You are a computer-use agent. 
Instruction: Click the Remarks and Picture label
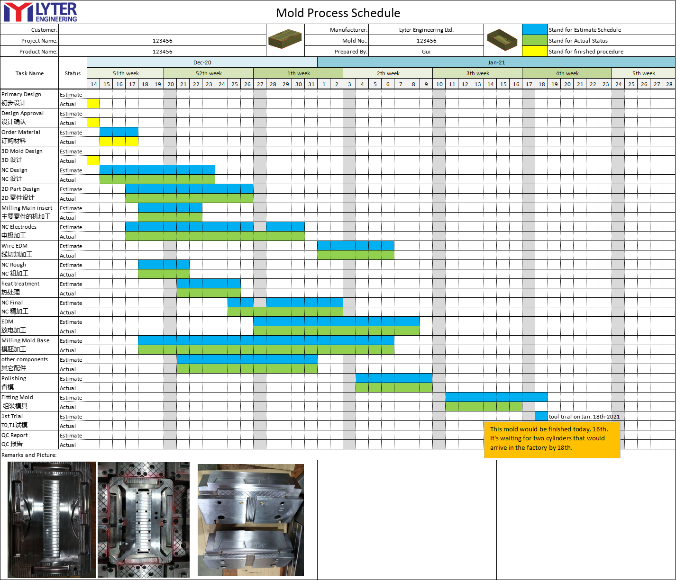(29, 455)
